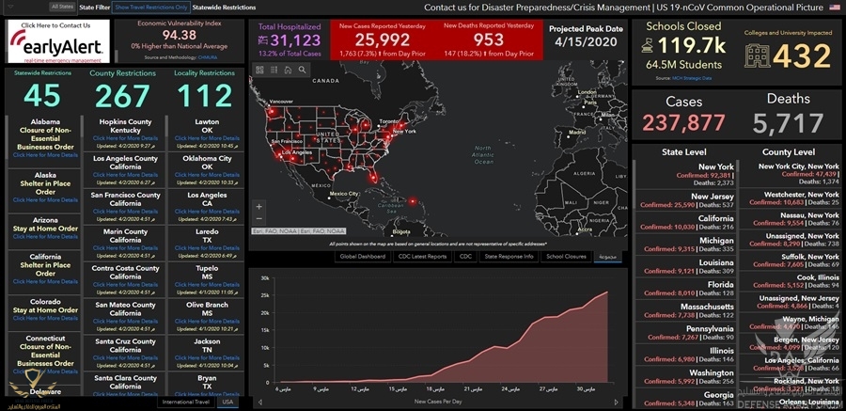Click Projected Peak Date 4/15/2020
846x411 pixels.
(x=586, y=42)
